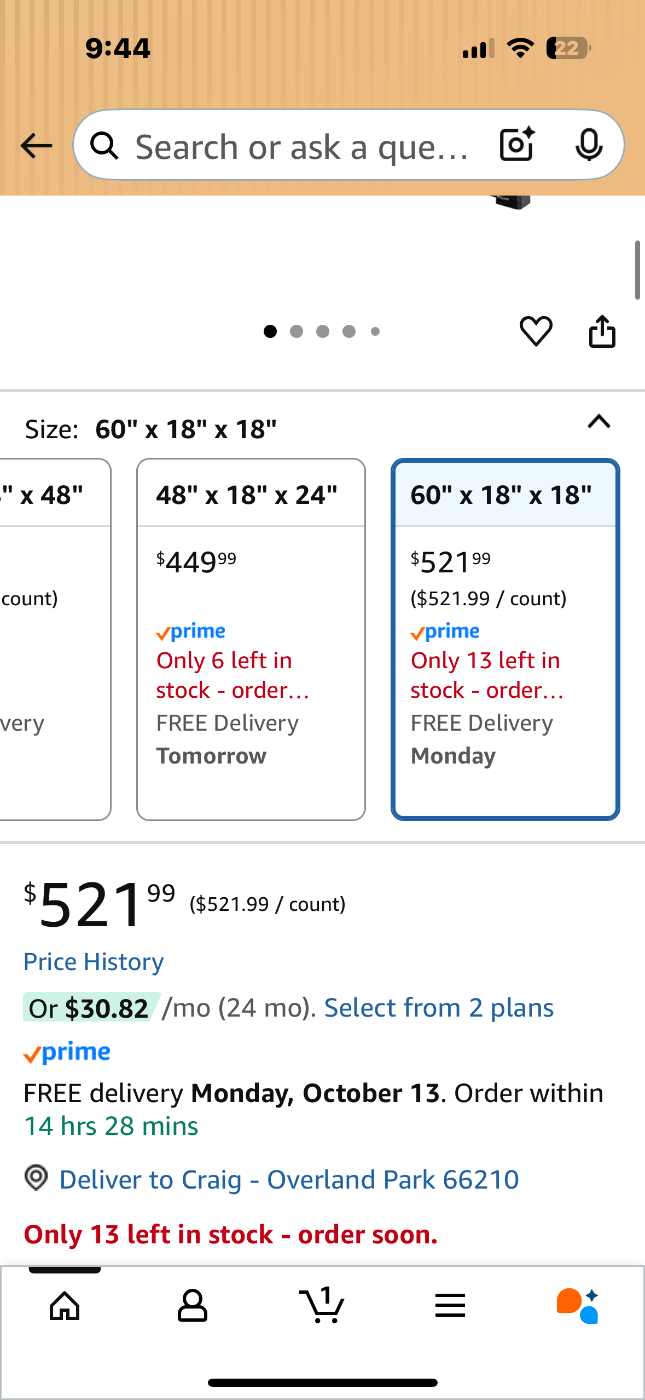The image size is (645, 1400).
Task: Tap the share icon
Action: click(602, 331)
